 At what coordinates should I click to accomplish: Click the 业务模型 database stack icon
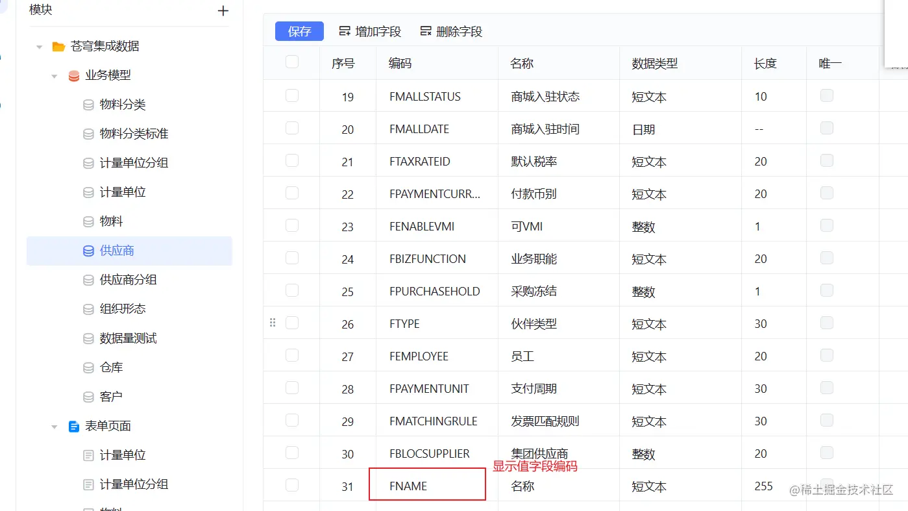74,75
